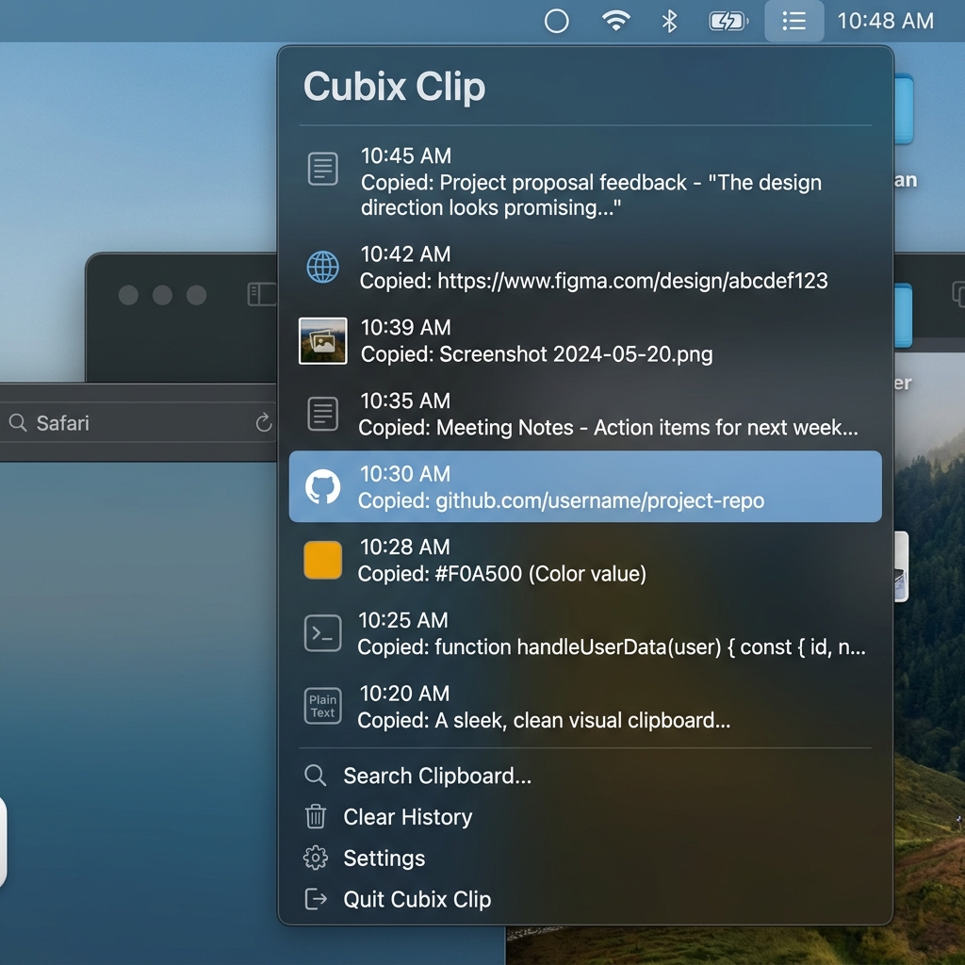Image resolution: width=965 pixels, height=965 pixels.
Task: Click globe icon of the 10:42 AM clip
Action: click(322, 267)
